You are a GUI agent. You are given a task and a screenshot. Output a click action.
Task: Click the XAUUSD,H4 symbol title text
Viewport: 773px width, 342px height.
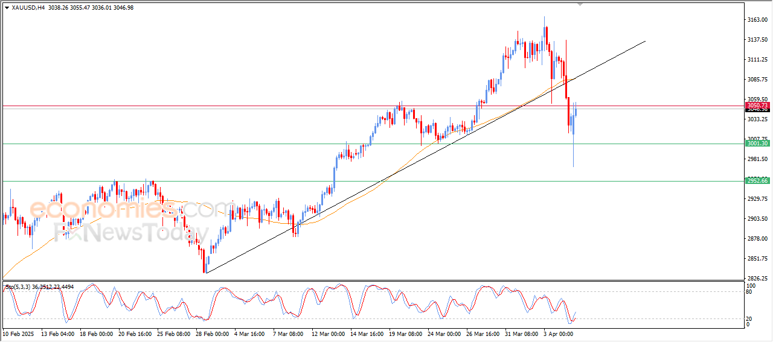28,7
